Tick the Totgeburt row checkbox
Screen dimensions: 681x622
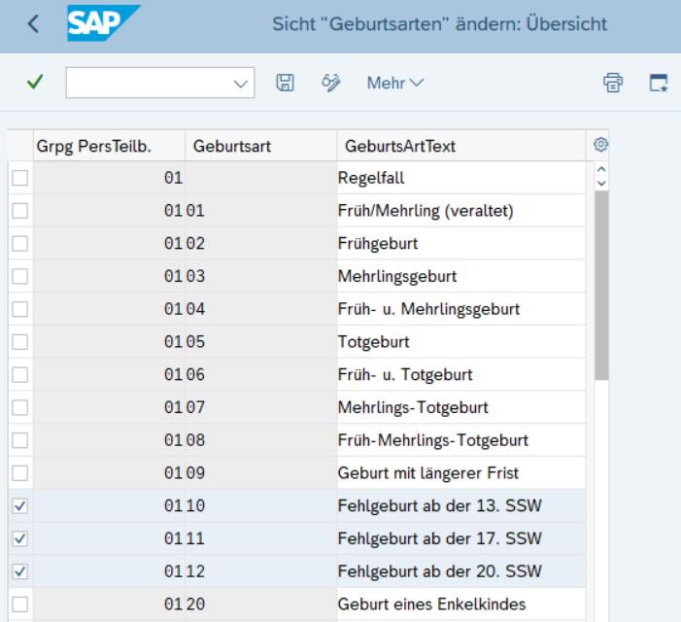coord(20,342)
